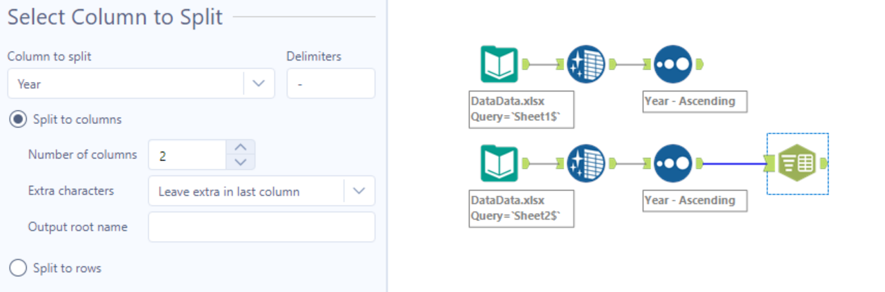Select the Data Cleansing tool in the top row
The image size is (885, 292).
click(x=586, y=64)
